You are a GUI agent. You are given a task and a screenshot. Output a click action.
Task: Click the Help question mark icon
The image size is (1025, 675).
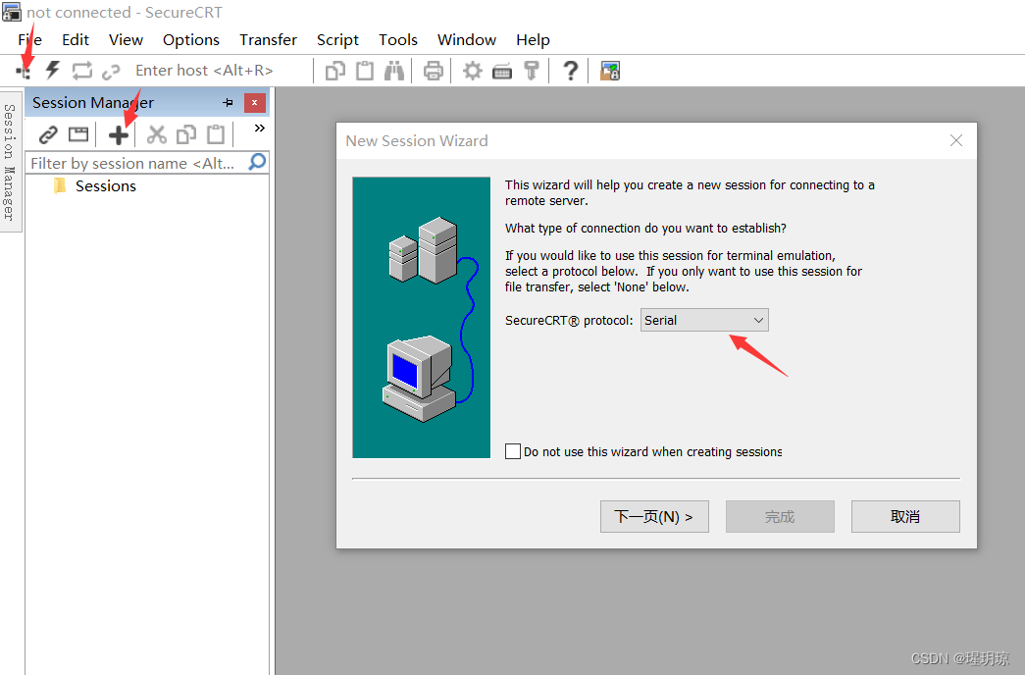[x=570, y=70]
